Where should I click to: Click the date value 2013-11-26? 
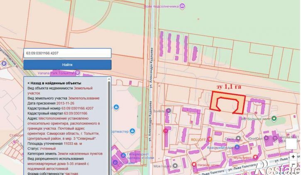pyautogui.click(x=65, y=103)
